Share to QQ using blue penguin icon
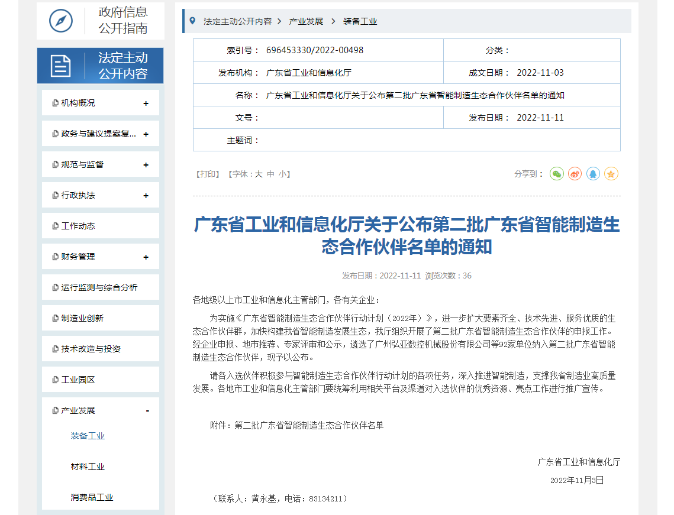The width and height of the screenshot is (674, 515). point(593,174)
